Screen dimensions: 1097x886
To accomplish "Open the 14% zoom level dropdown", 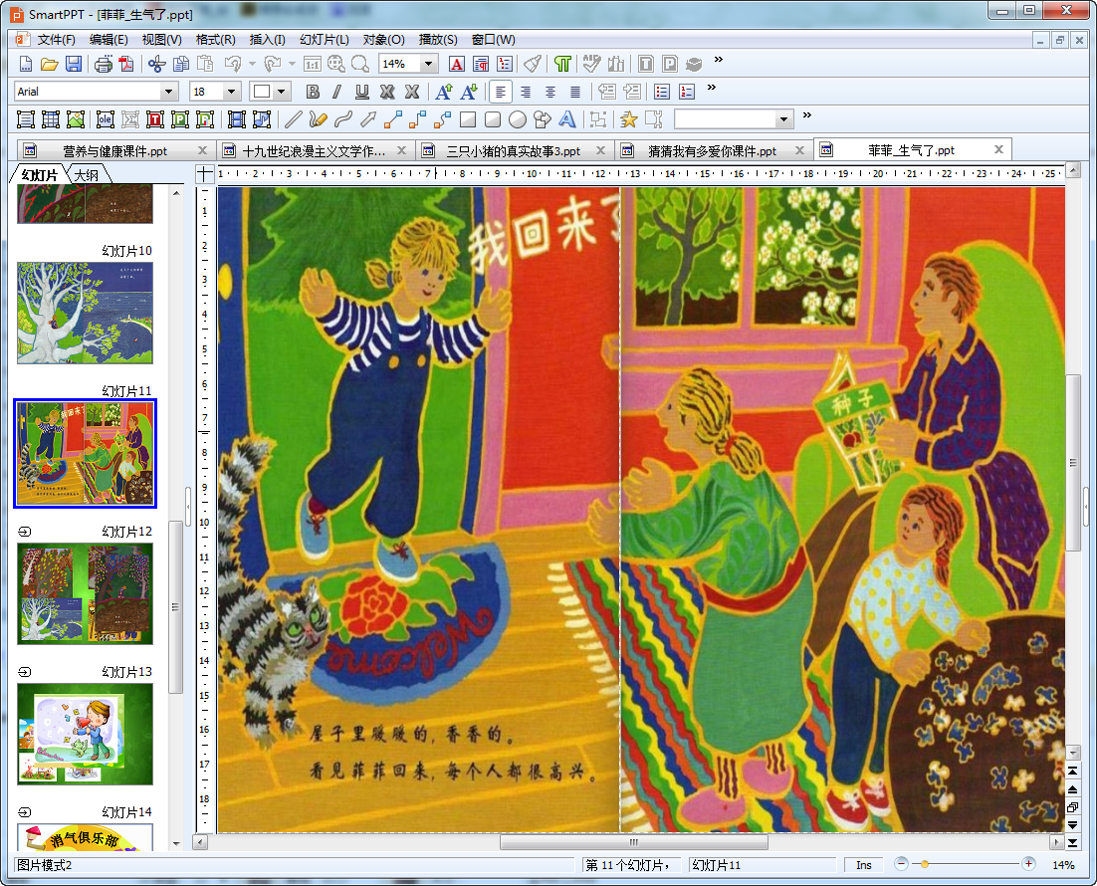I will tap(429, 65).
